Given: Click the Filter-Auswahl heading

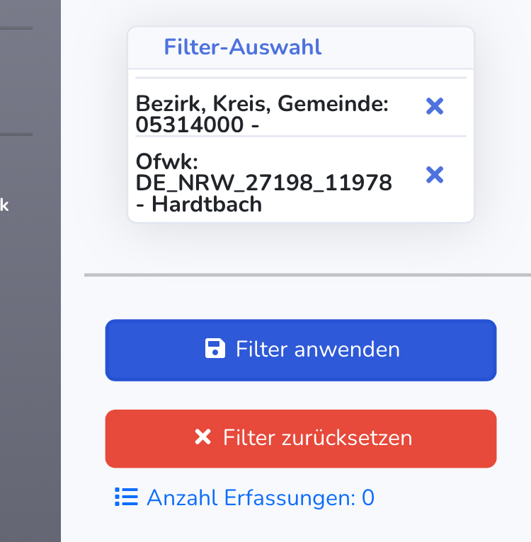Looking at the screenshot, I should point(243,47).
